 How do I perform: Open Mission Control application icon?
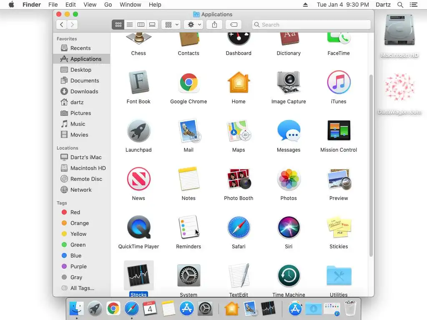click(x=339, y=130)
